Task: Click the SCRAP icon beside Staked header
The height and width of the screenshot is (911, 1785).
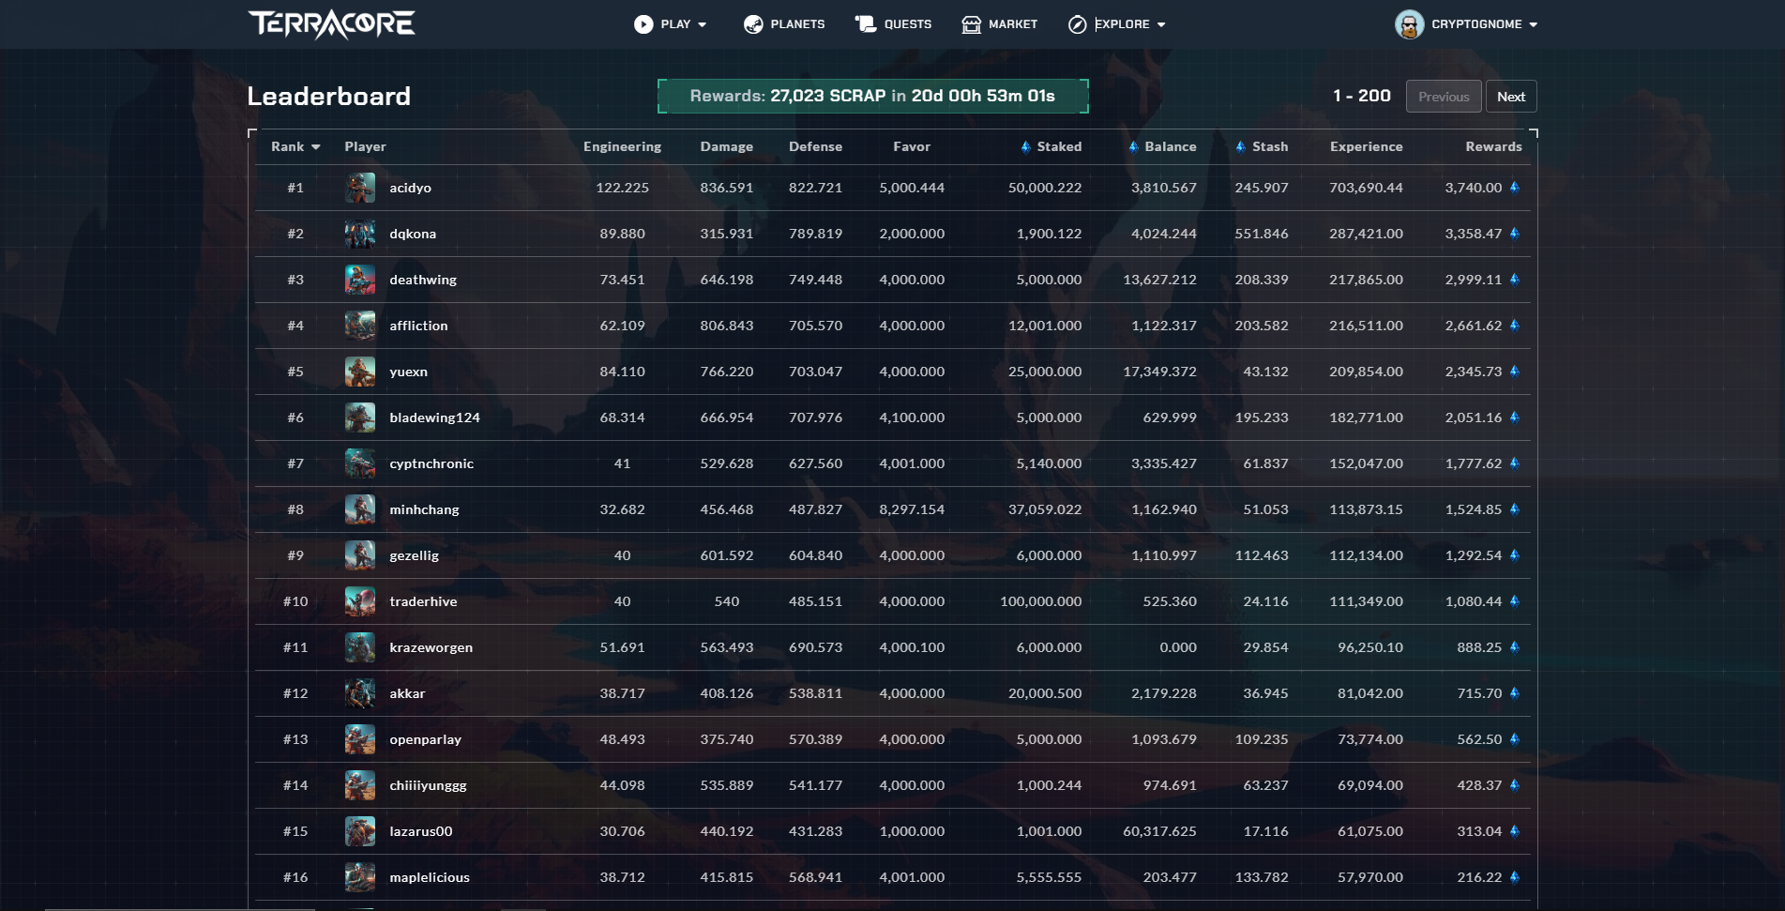Action: 1025,146
